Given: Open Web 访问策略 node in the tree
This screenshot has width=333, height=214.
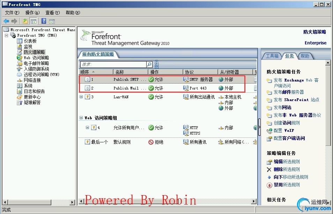Looking at the screenshot, I should [x=36, y=58].
